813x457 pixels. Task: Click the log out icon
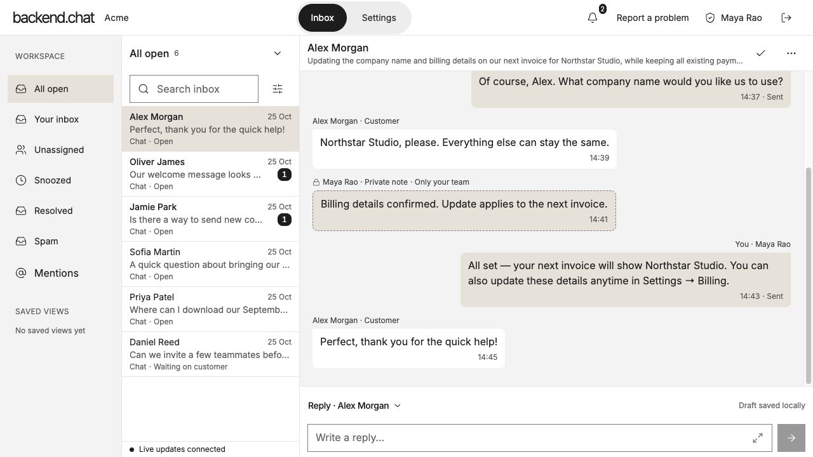click(x=786, y=18)
